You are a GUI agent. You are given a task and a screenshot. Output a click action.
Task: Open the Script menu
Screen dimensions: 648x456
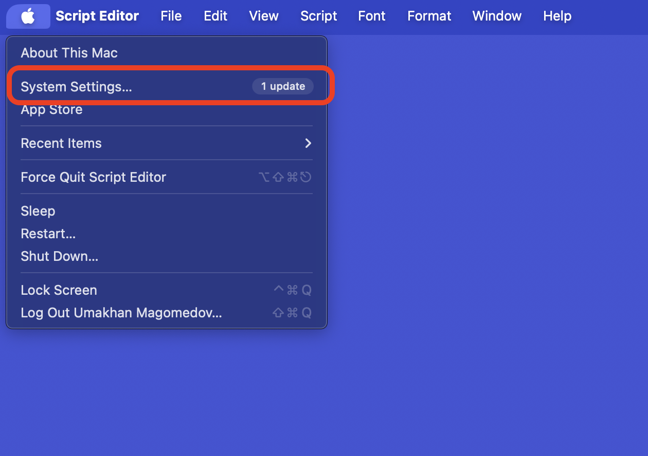click(x=318, y=16)
